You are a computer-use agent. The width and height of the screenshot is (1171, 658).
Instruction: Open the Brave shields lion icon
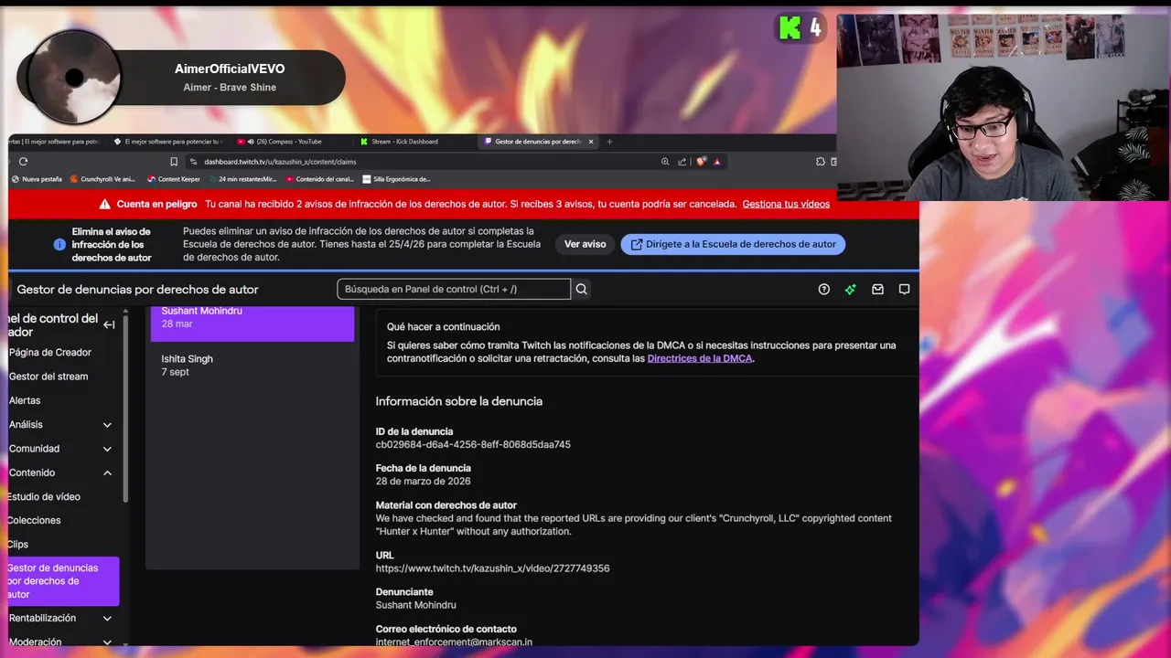tap(702, 162)
